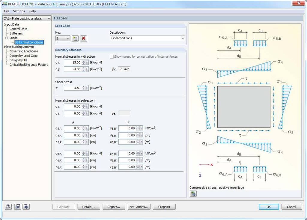Click the Plate Buckling Analysis tree heading
The height and width of the screenshot is (220, 307).
tap(19, 47)
